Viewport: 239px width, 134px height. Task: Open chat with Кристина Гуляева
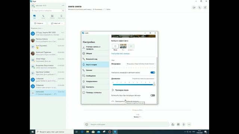tap(48, 73)
